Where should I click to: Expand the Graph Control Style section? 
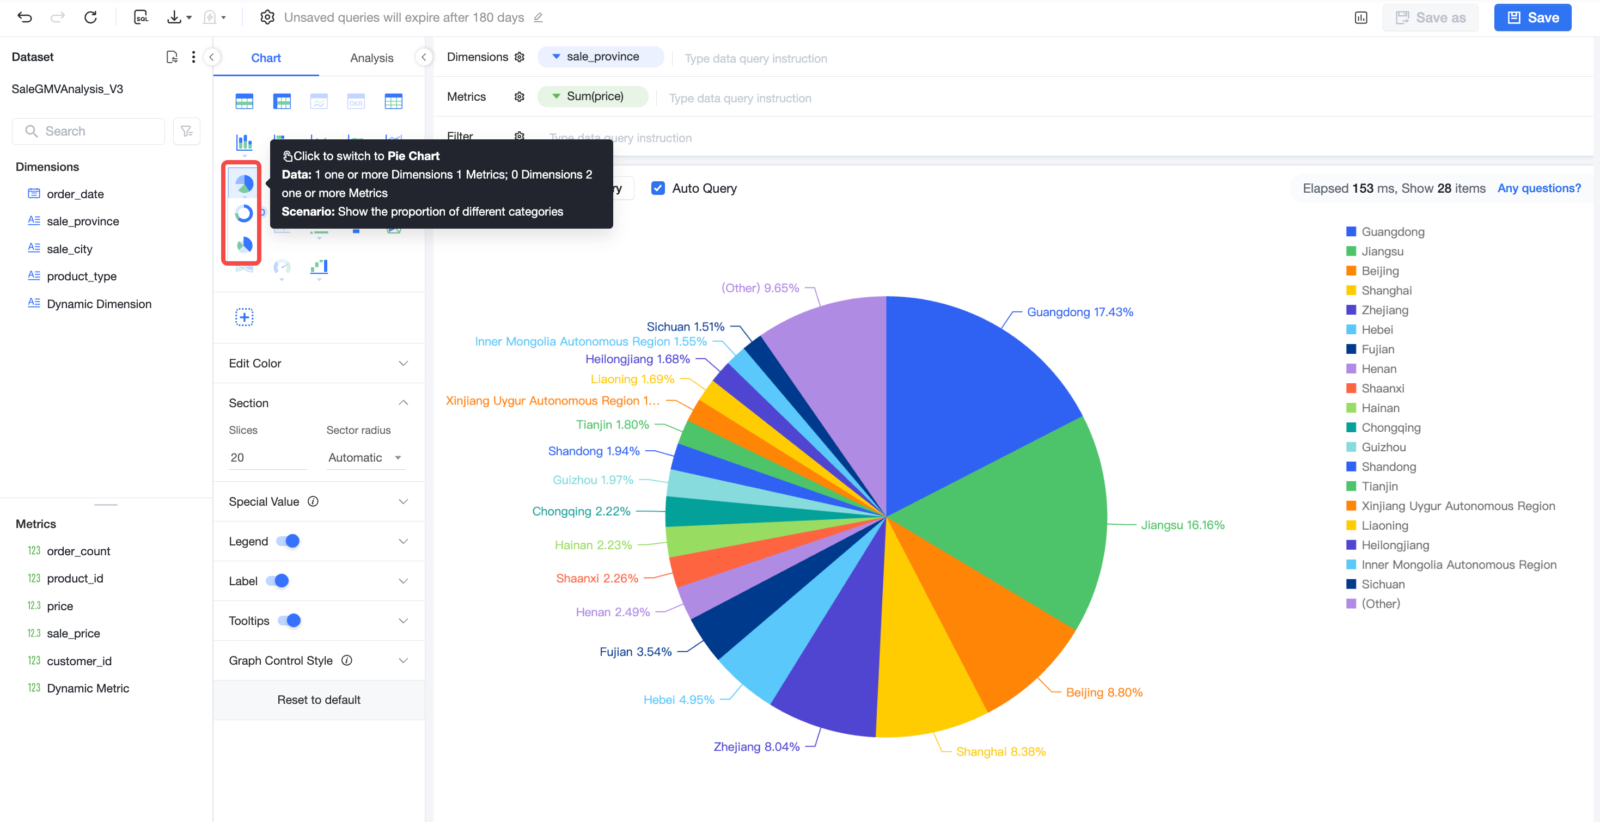pyautogui.click(x=319, y=660)
